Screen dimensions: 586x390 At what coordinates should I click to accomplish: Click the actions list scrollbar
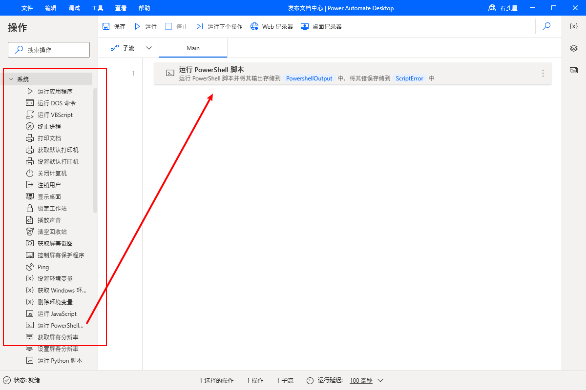(95, 150)
